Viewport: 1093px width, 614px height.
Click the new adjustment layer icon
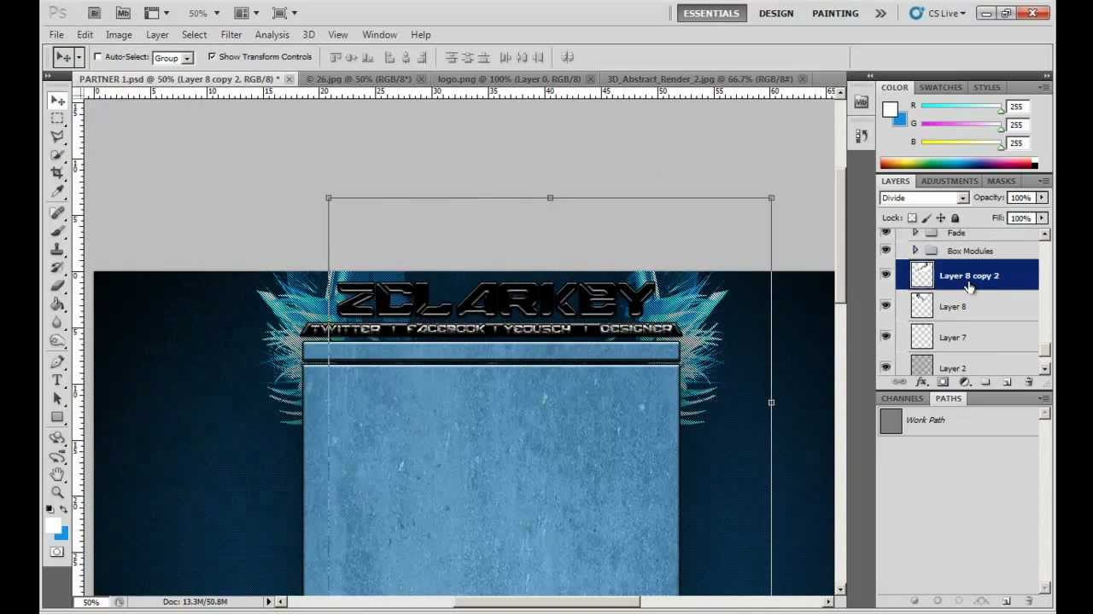[964, 382]
